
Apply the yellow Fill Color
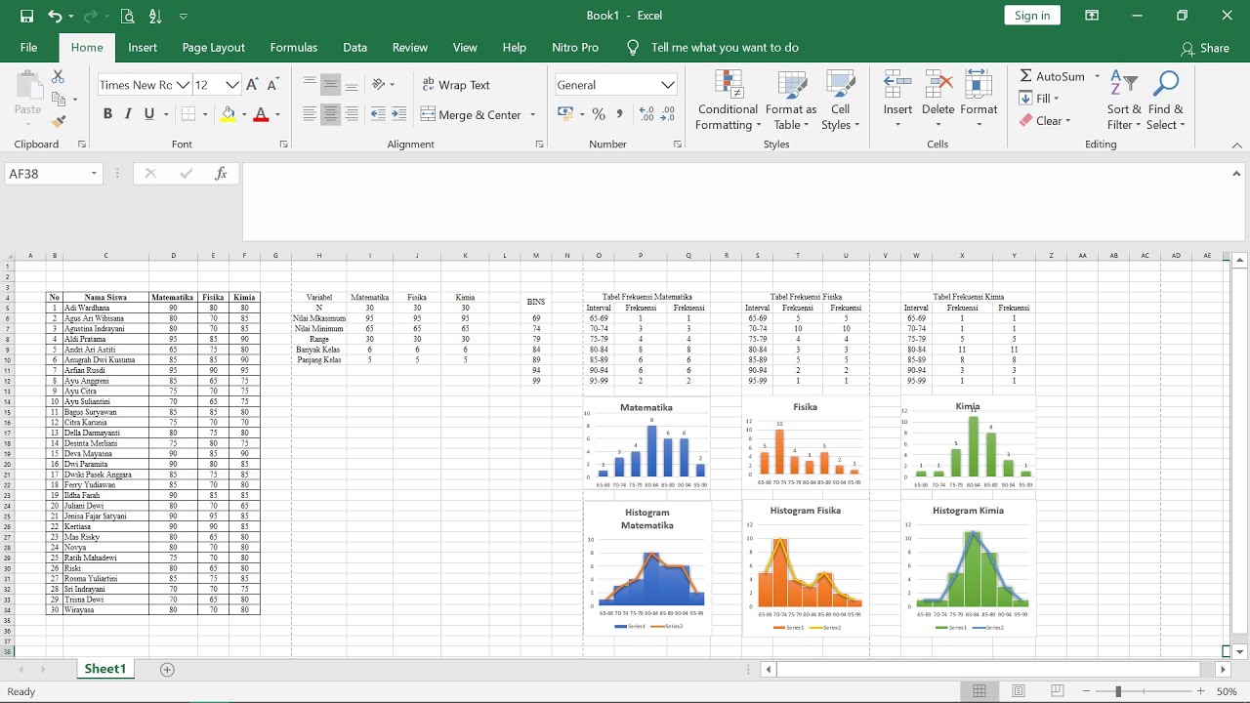[228, 114]
